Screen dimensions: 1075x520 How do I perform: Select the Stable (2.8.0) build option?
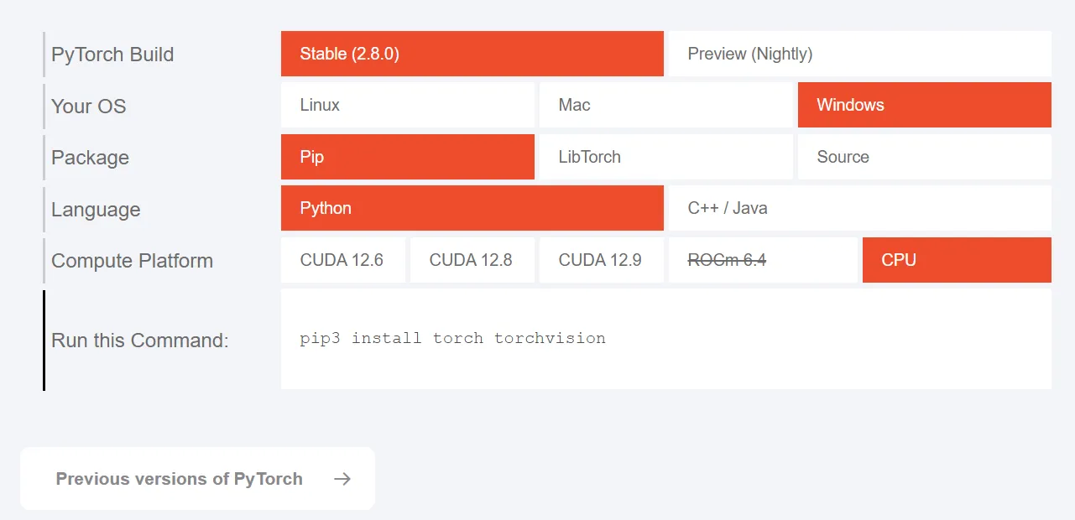pos(472,54)
